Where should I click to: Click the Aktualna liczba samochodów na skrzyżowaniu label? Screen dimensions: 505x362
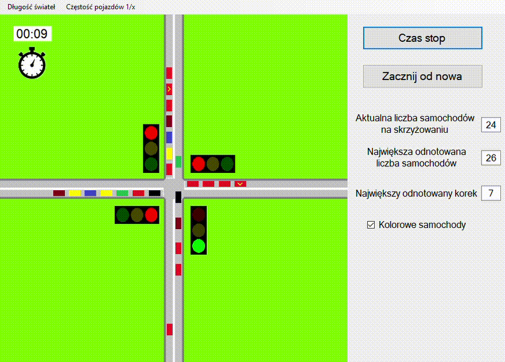click(x=415, y=124)
